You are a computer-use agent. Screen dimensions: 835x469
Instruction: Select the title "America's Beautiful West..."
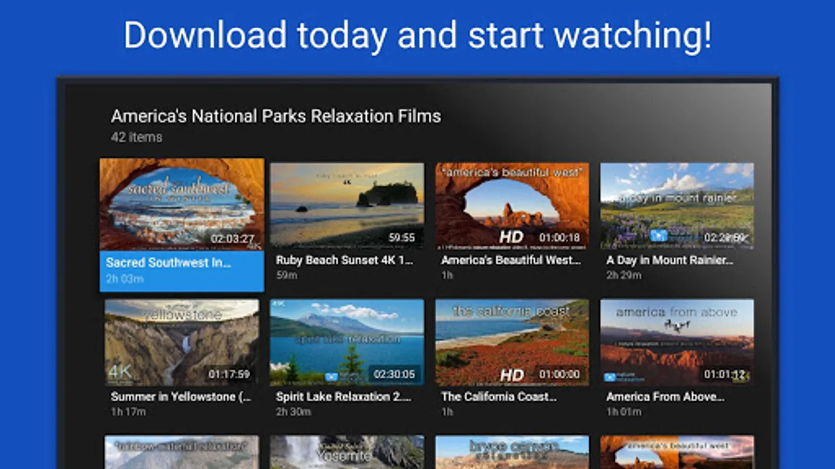511,260
